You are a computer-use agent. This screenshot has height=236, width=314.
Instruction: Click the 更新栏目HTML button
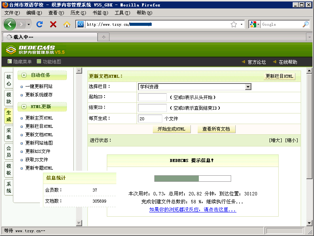(x=279, y=76)
